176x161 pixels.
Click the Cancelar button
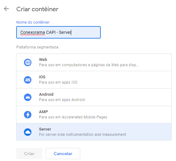tap(63, 154)
